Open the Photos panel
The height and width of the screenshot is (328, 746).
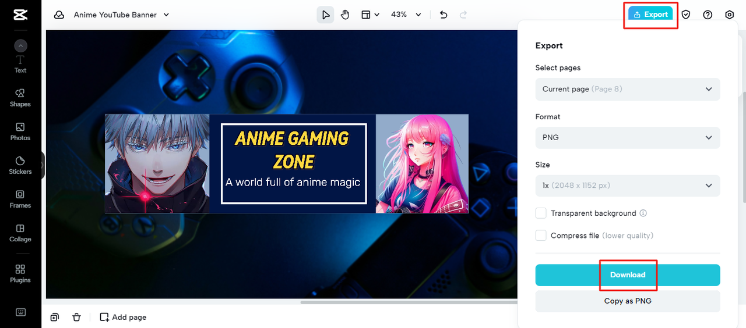click(20, 131)
